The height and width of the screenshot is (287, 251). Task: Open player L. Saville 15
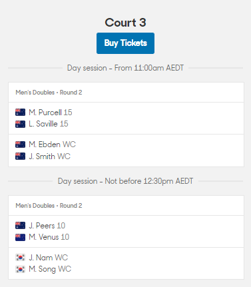pos(49,124)
